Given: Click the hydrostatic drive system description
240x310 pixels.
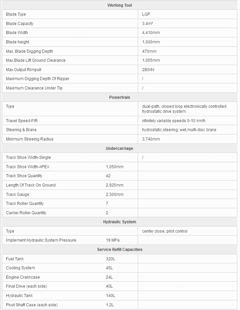Looking at the screenshot, I should pos(184,109).
